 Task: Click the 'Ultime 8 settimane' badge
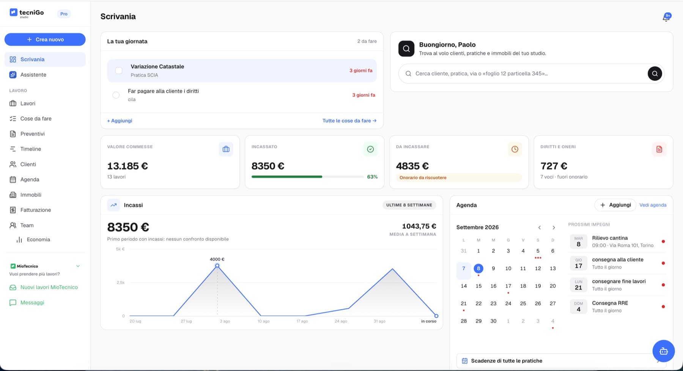pos(409,205)
